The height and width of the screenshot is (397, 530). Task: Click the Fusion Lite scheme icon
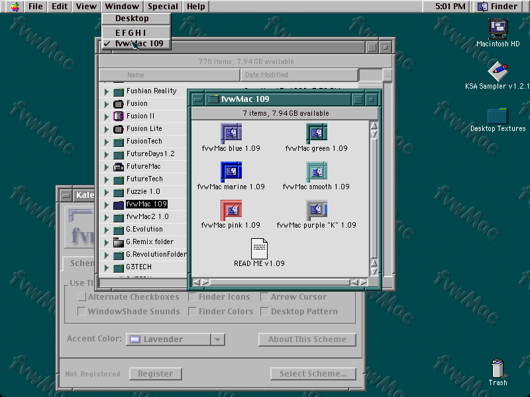[x=119, y=129]
